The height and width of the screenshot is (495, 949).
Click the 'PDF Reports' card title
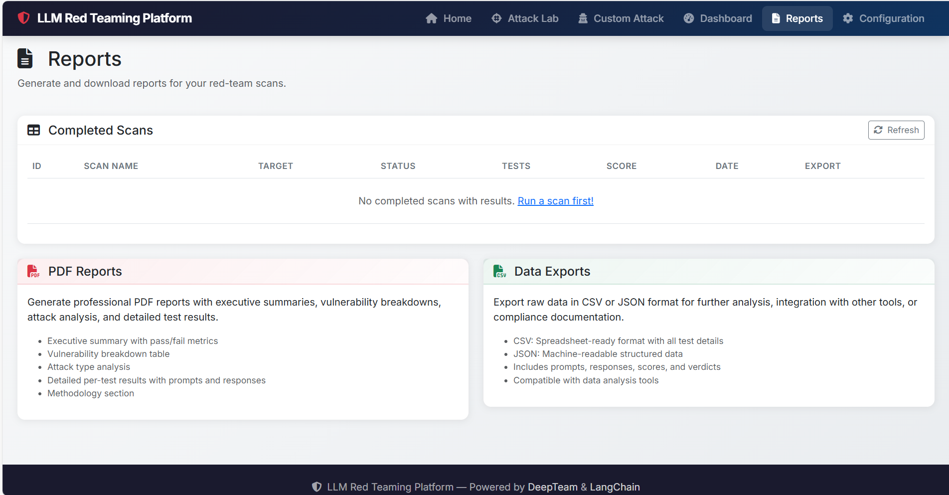point(85,271)
